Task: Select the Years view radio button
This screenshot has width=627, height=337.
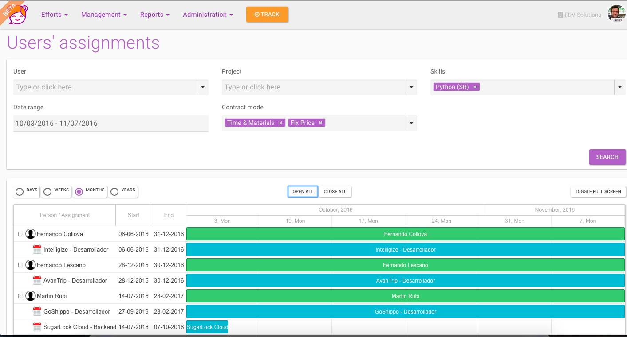Action: [x=114, y=192]
